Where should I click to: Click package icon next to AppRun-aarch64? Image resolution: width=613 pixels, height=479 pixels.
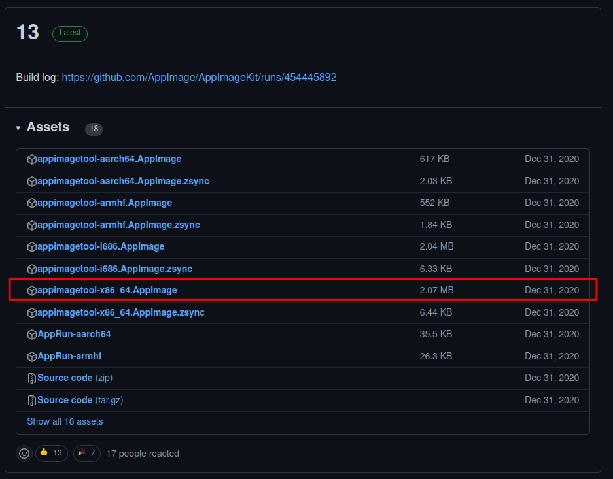pyautogui.click(x=32, y=335)
